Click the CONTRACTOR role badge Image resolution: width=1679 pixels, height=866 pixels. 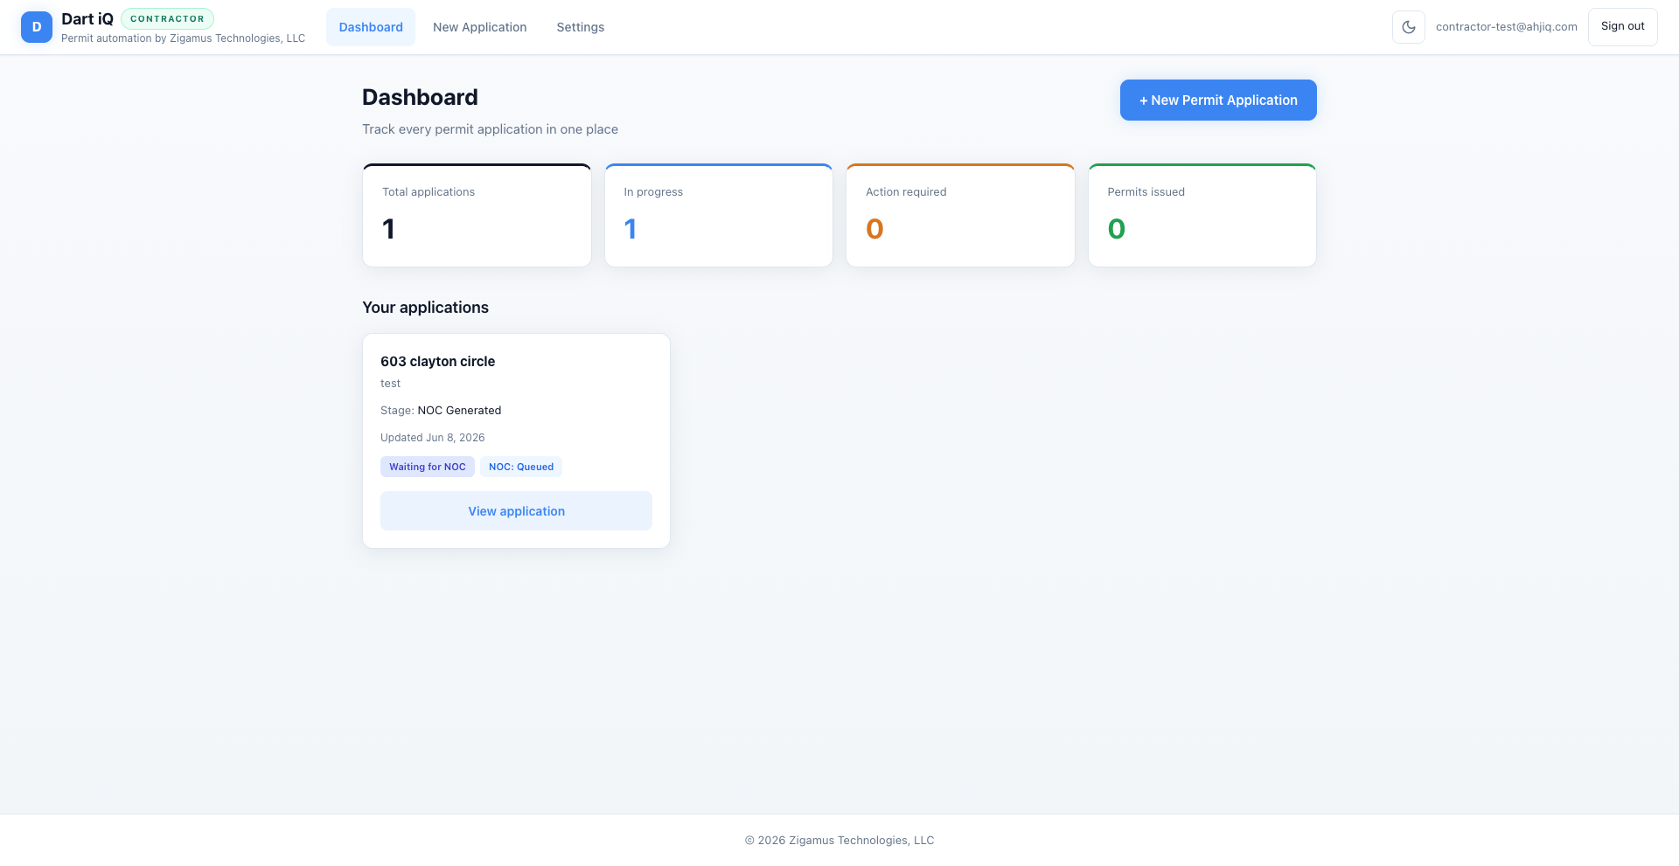167,18
